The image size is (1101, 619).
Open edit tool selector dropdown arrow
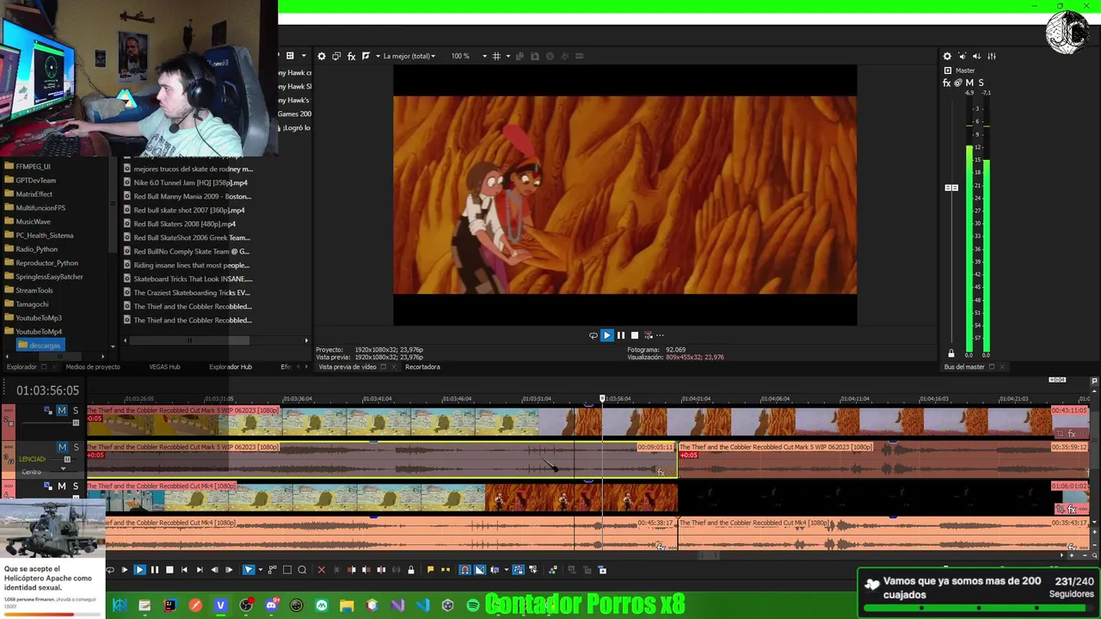point(261,569)
